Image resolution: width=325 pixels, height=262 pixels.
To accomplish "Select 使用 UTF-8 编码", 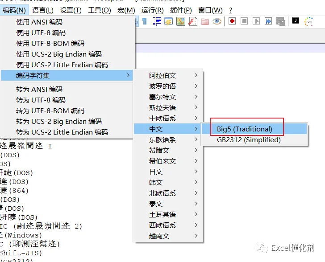I will pyautogui.click(x=67, y=33).
